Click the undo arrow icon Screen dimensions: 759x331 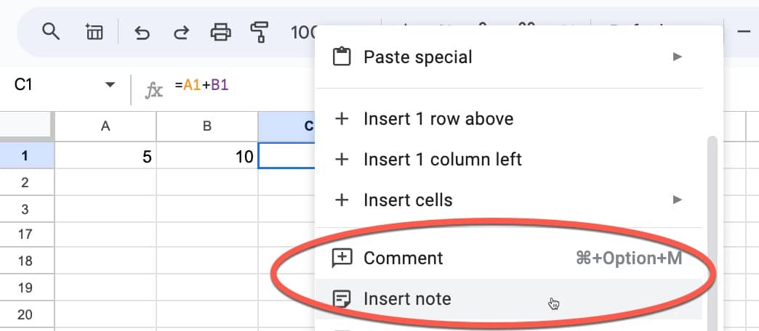coord(141,33)
